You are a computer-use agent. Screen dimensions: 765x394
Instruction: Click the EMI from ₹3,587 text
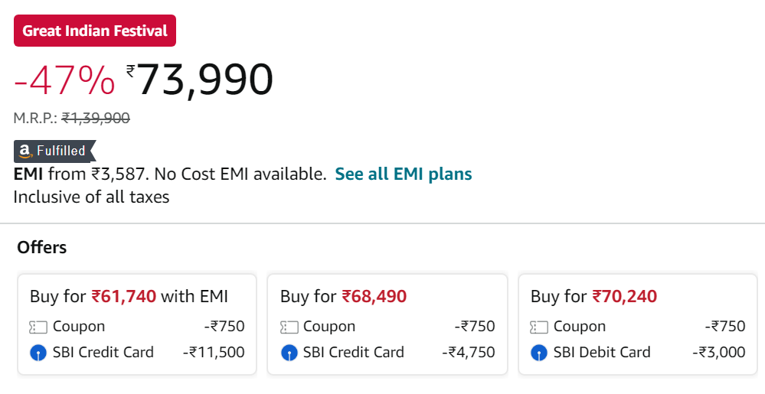click(79, 174)
